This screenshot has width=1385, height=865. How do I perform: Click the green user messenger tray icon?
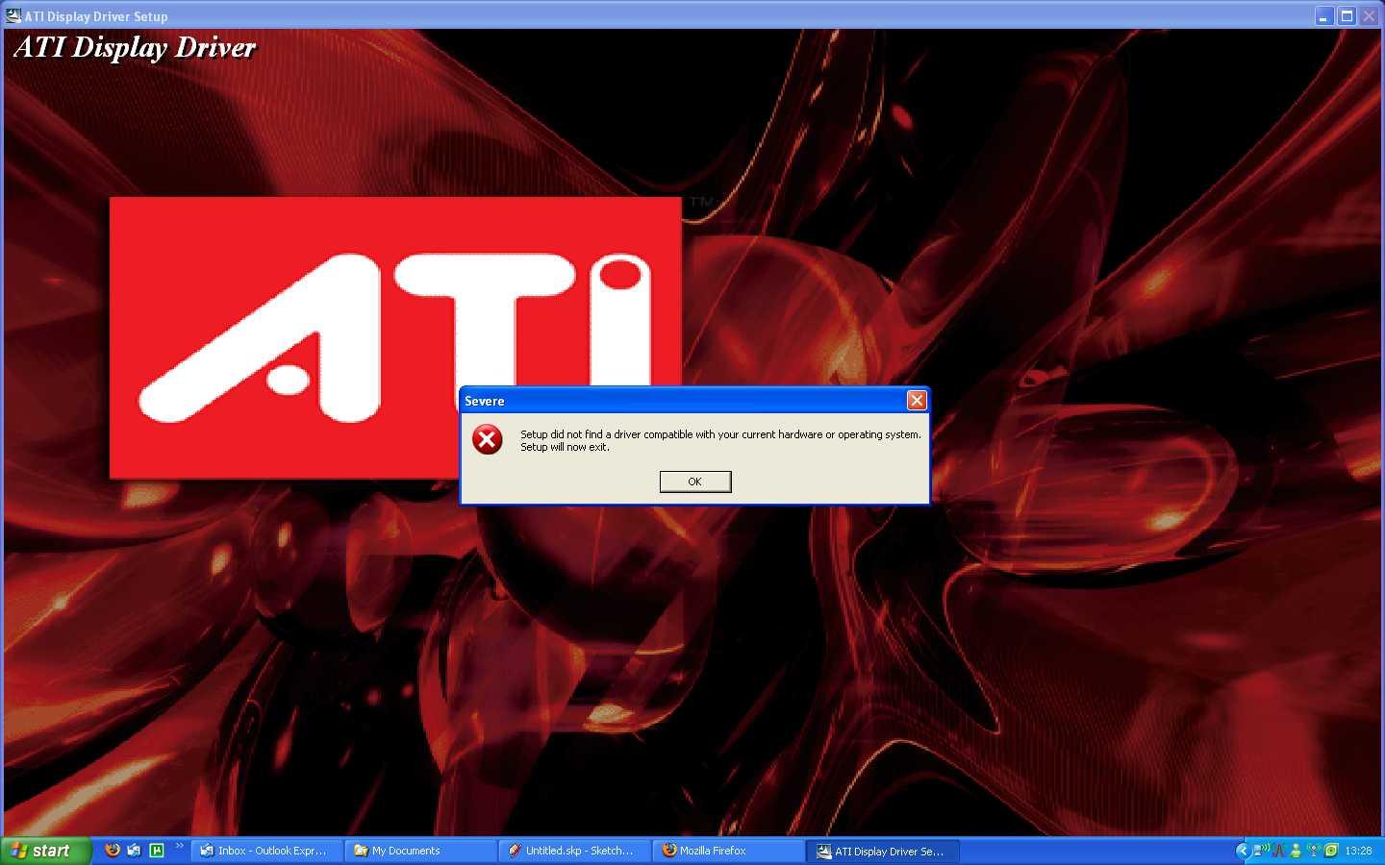click(1296, 851)
